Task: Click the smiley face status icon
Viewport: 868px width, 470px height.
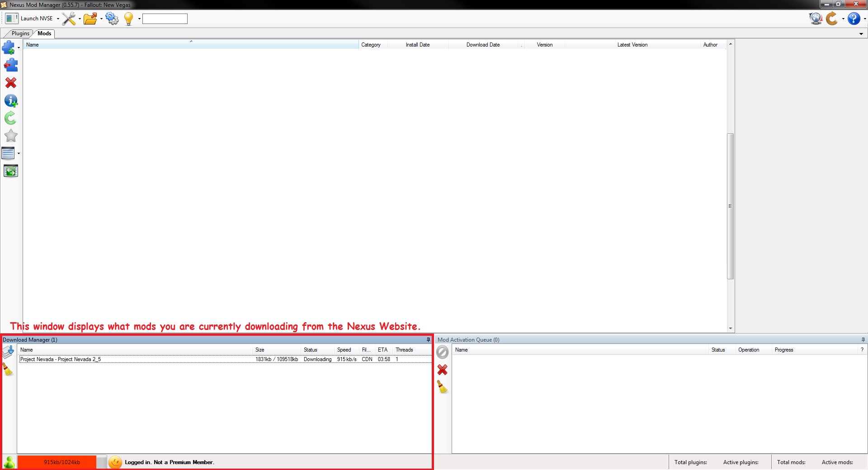Action: [x=115, y=462]
